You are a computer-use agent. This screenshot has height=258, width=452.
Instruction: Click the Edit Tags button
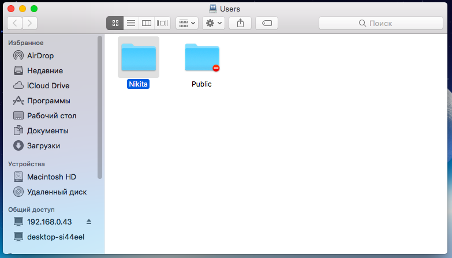(267, 23)
